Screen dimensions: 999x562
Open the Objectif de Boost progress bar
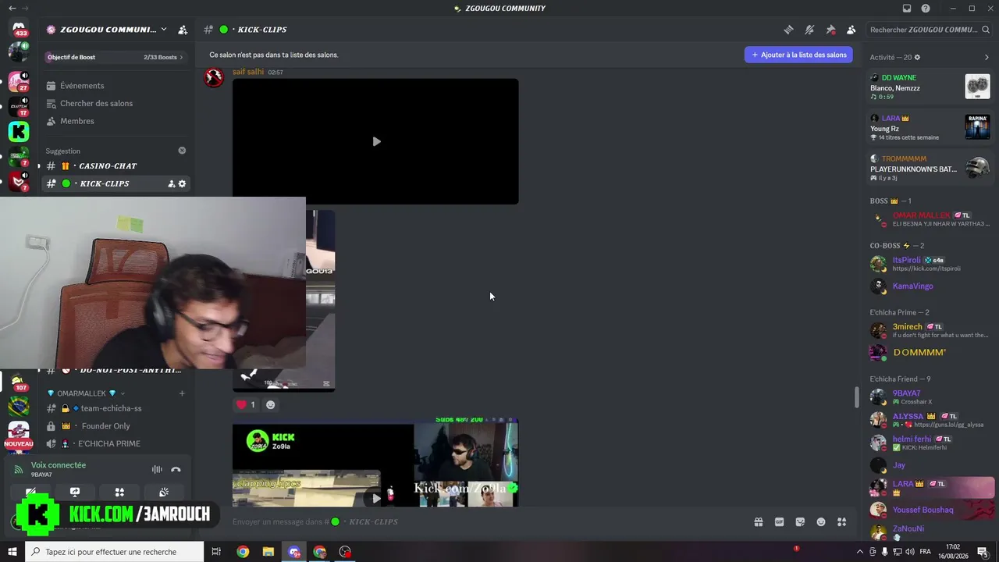coord(115,57)
